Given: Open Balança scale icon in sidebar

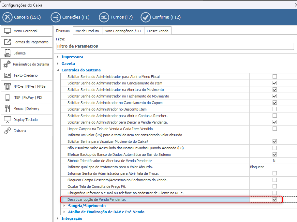Looking at the screenshot, I should 7,53.
